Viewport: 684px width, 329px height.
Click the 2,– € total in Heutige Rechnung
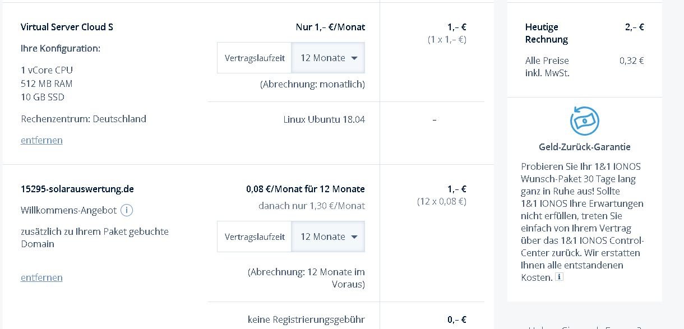634,27
